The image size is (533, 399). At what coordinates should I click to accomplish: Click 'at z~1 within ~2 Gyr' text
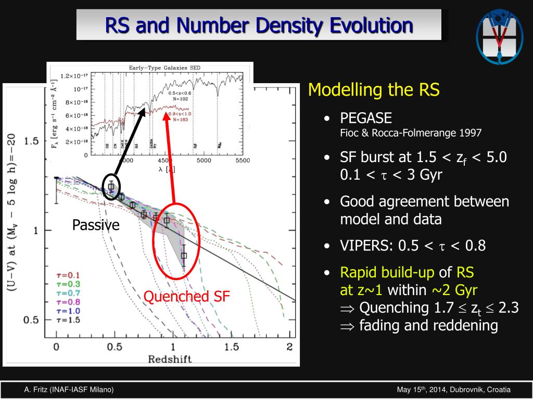coord(409,290)
